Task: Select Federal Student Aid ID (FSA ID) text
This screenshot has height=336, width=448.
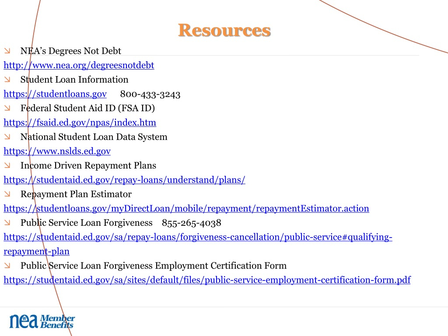Action: pyautogui.click(x=87, y=108)
